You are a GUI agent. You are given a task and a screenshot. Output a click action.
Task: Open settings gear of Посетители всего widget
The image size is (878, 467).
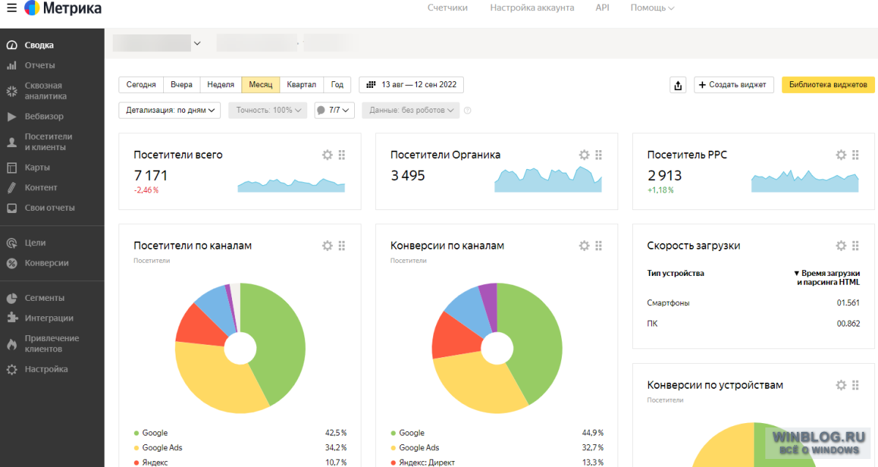coord(327,155)
